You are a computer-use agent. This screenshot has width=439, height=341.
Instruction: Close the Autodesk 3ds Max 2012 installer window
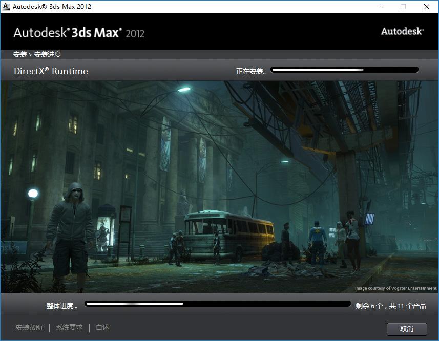[426, 7]
